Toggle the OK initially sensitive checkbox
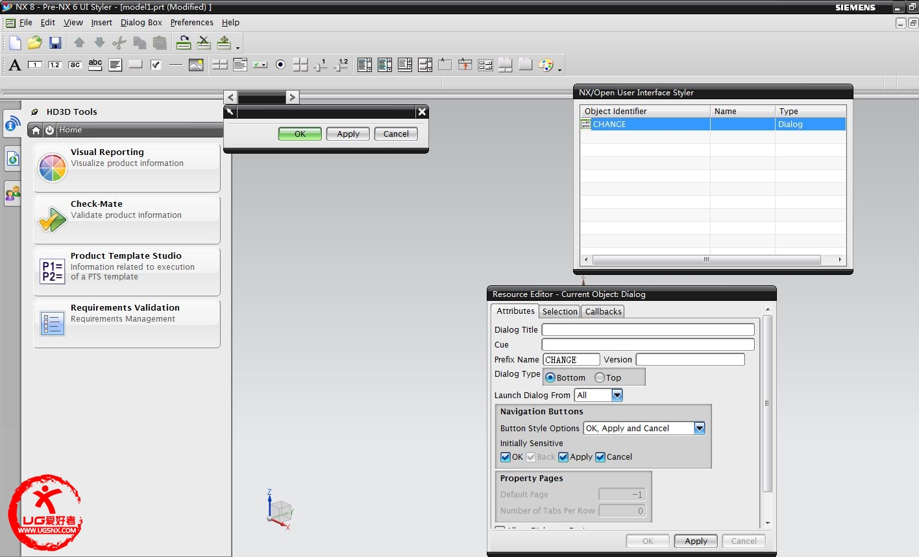This screenshot has width=919, height=557. click(x=506, y=457)
